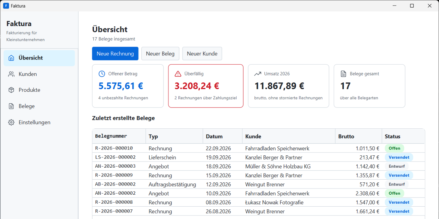This screenshot has height=219, width=439.
Task: Click the Brutto column header
Action: [358, 136]
